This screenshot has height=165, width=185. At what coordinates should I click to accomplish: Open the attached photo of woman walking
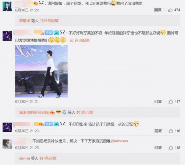click(41, 71)
